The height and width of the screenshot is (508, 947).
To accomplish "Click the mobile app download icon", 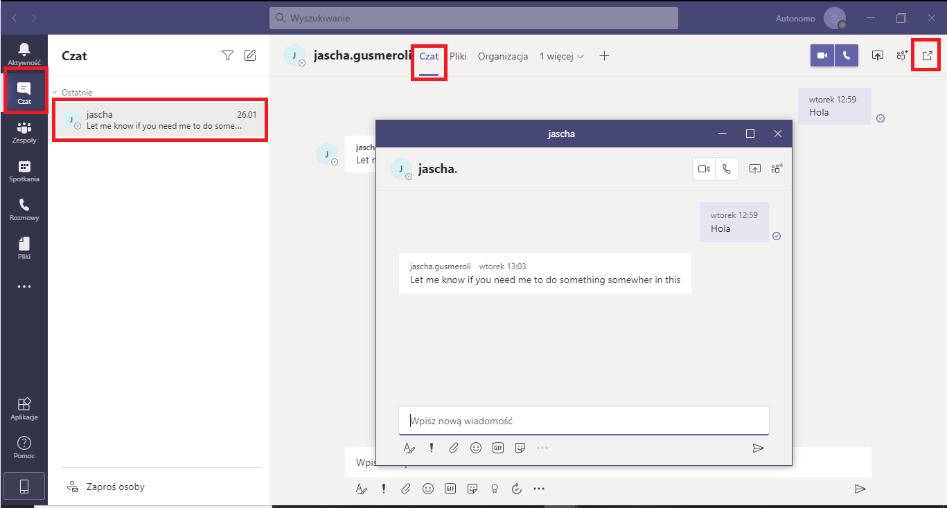I will (x=24, y=487).
